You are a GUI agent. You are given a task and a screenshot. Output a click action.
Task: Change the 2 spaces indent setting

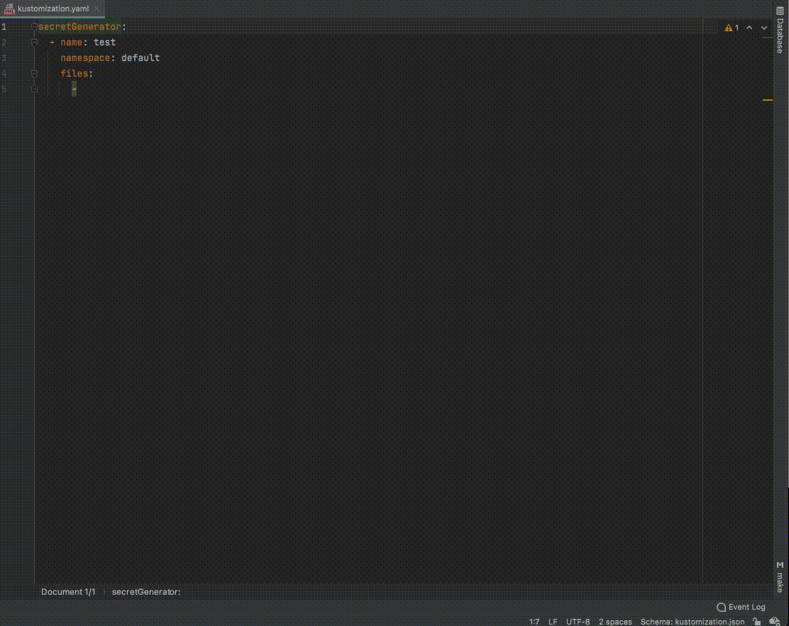tap(615, 622)
